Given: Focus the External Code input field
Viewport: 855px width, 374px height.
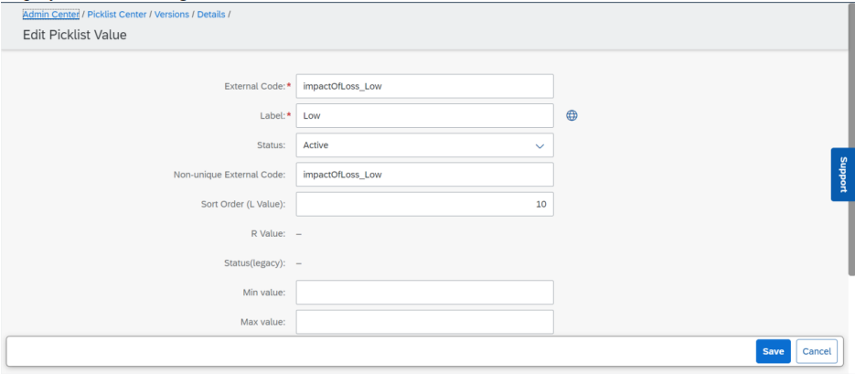Looking at the screenshot, I should point(425,86).
